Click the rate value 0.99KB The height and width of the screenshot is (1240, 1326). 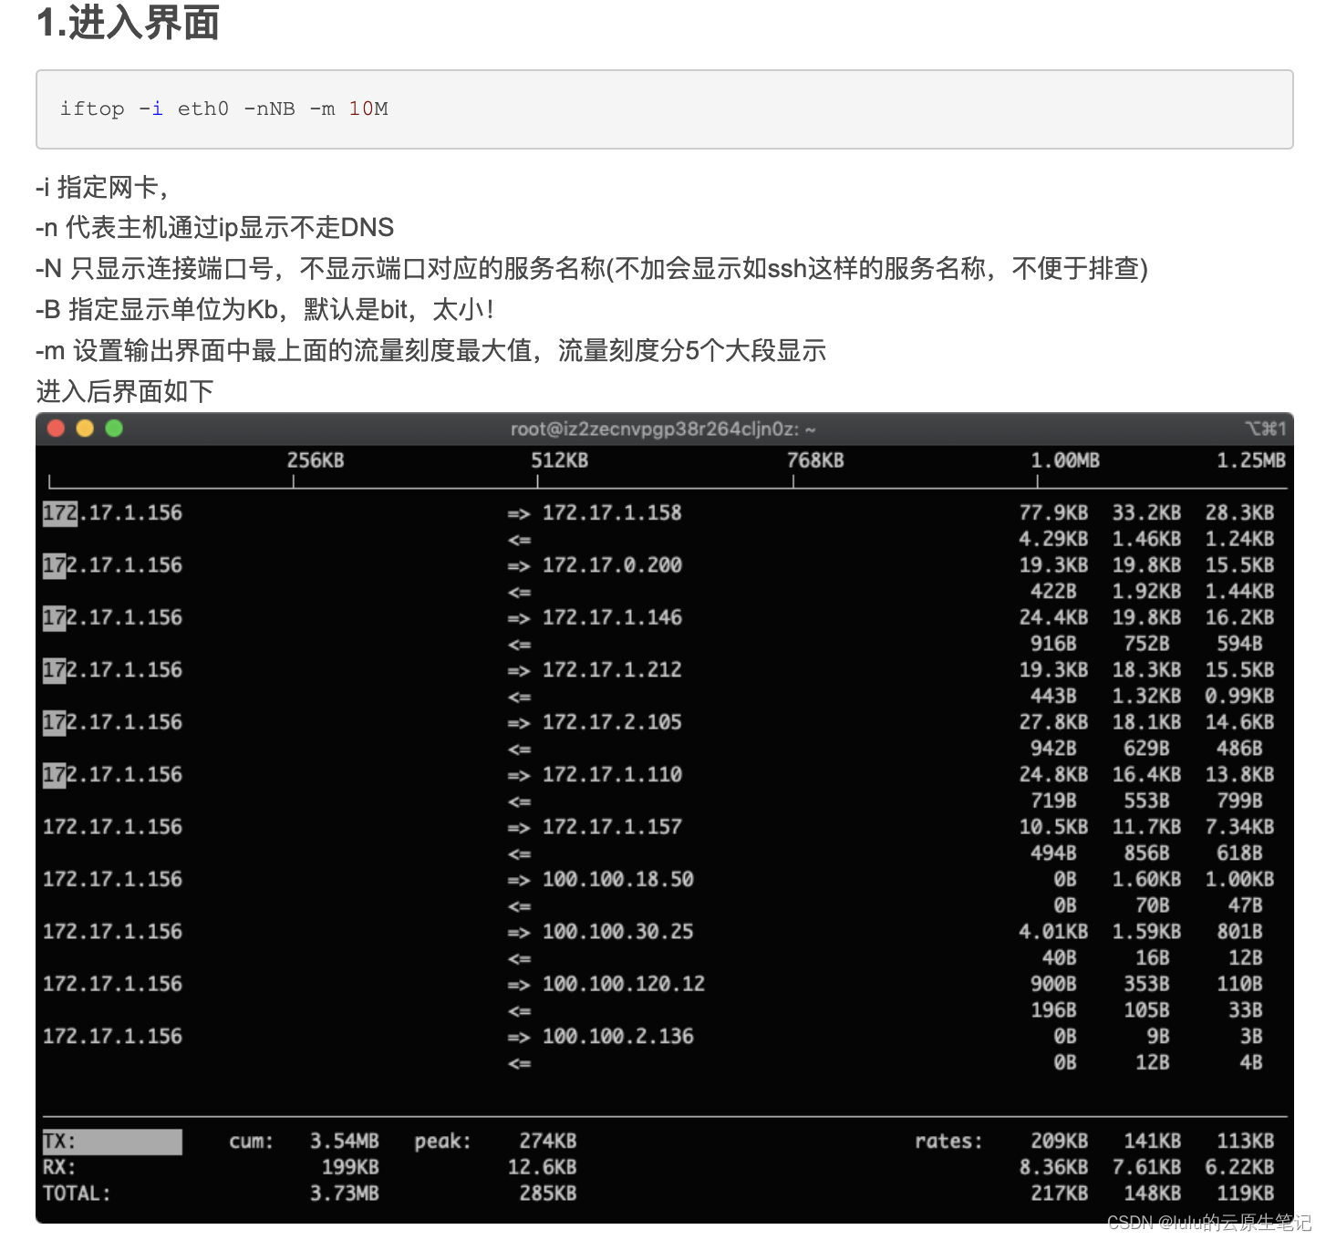[x=1239, y=696]
